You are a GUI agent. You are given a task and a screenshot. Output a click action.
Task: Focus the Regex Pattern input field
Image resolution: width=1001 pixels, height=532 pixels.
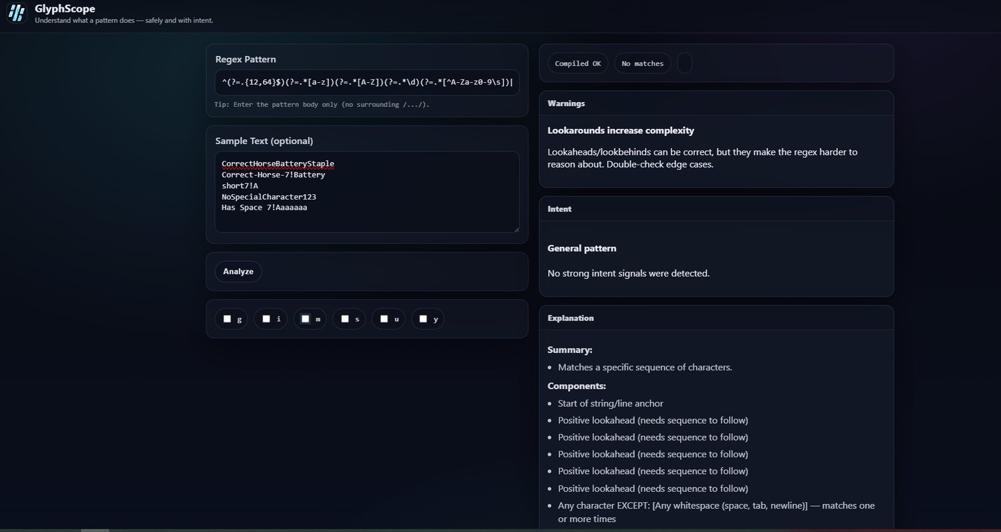(x=367, y=83)
